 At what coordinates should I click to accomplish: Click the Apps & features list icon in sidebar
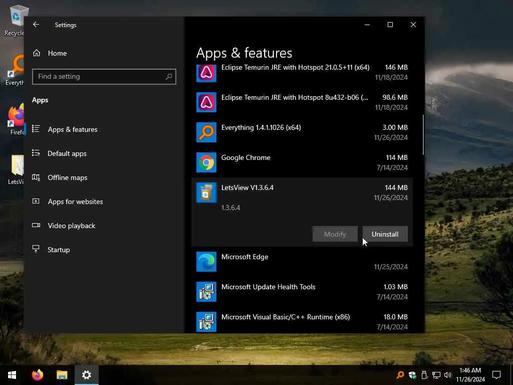pyautogui.click(x=36, y=129)
